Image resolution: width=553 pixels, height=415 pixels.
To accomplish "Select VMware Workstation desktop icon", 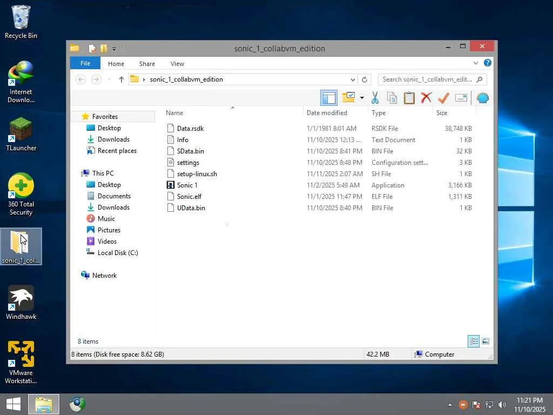I will point(21,363).
